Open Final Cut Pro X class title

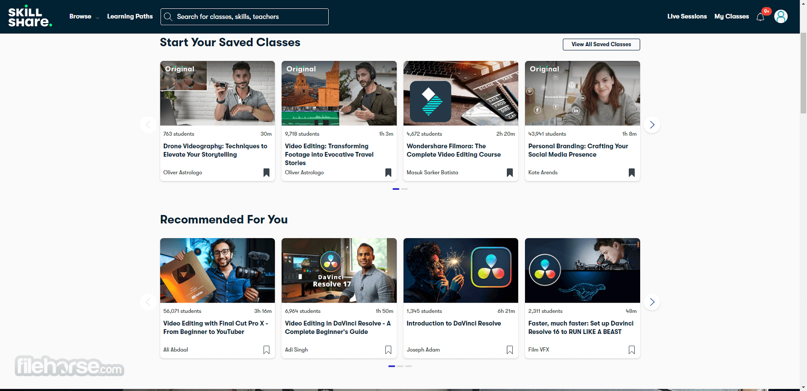(x=216, y=328)
